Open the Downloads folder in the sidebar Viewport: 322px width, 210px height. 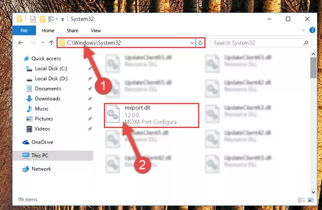tap(44, 99)
